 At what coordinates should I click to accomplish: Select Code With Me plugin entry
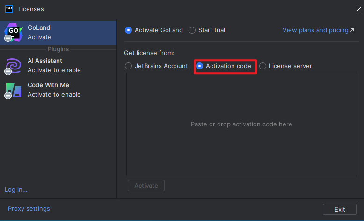pos(58,90)
